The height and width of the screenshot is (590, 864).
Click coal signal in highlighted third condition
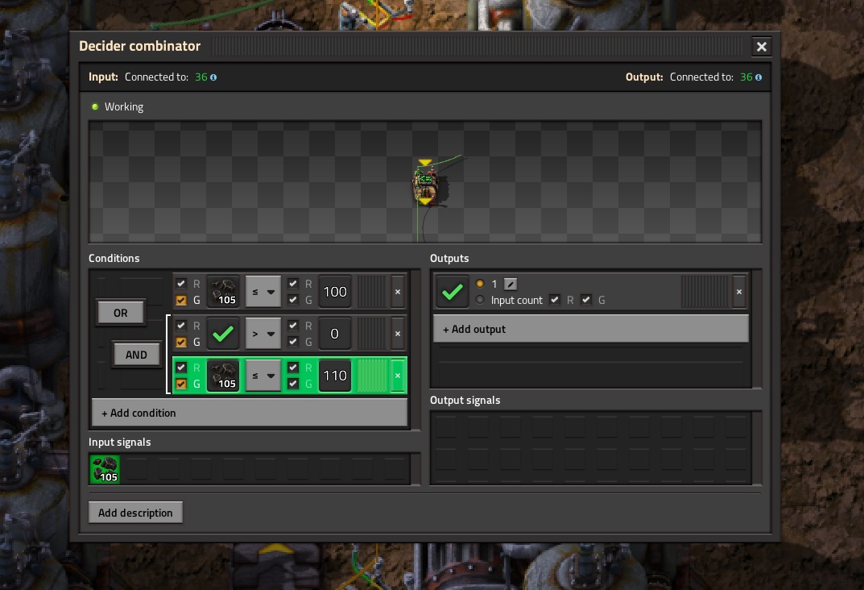point(223,376)
